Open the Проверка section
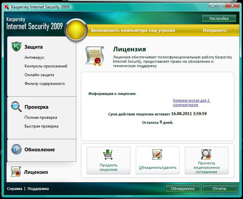Viewport: 243px width, 199px height. click(36, 107)
